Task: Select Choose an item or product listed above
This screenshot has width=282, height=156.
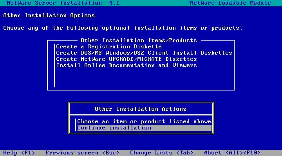Action: point(144,122)
